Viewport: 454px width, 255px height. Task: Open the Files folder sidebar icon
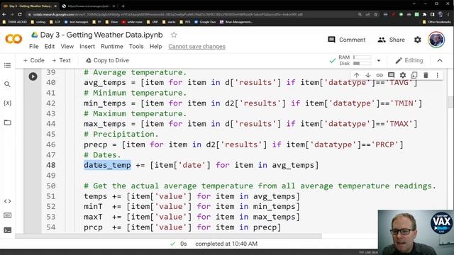[8, 123]
